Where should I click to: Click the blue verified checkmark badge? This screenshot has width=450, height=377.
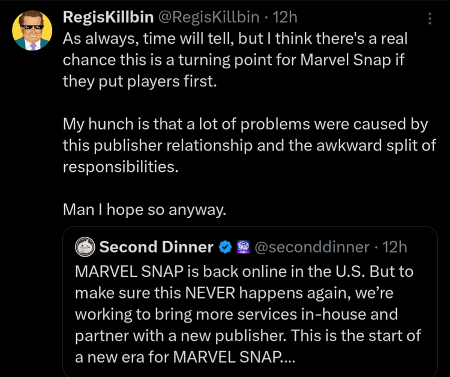pyautogui.click(x=225, y=247)
